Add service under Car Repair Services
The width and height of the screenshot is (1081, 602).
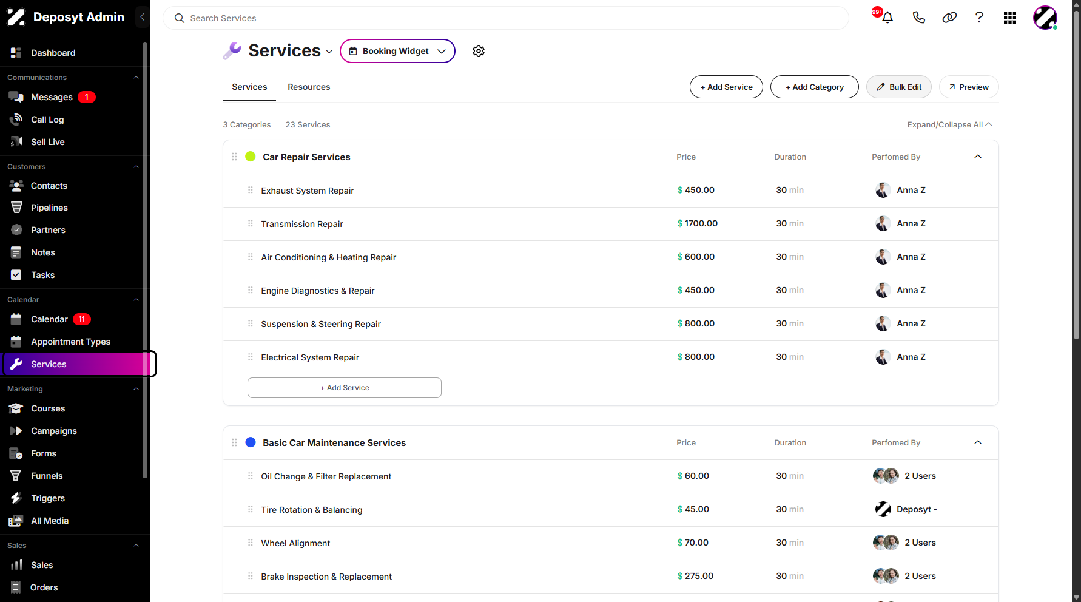345,388
